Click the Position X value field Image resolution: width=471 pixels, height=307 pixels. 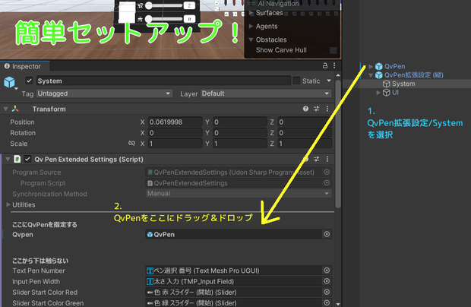click(175, 122)
